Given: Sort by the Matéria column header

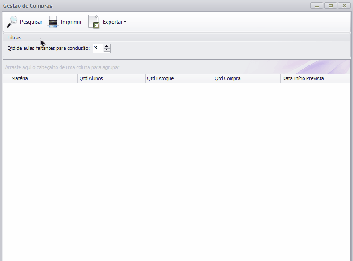Looking at the screenshot, I should coord(44,78).
